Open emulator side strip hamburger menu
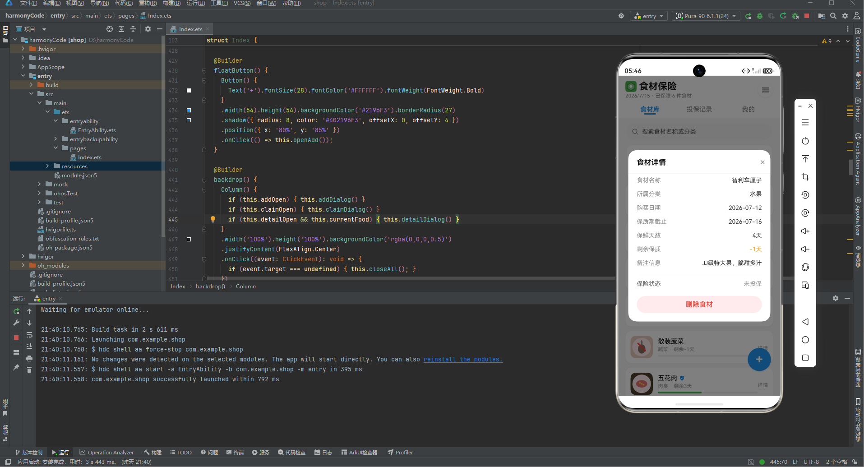The height and width of the screenshot is (467, 864). (x=805, y=123)
